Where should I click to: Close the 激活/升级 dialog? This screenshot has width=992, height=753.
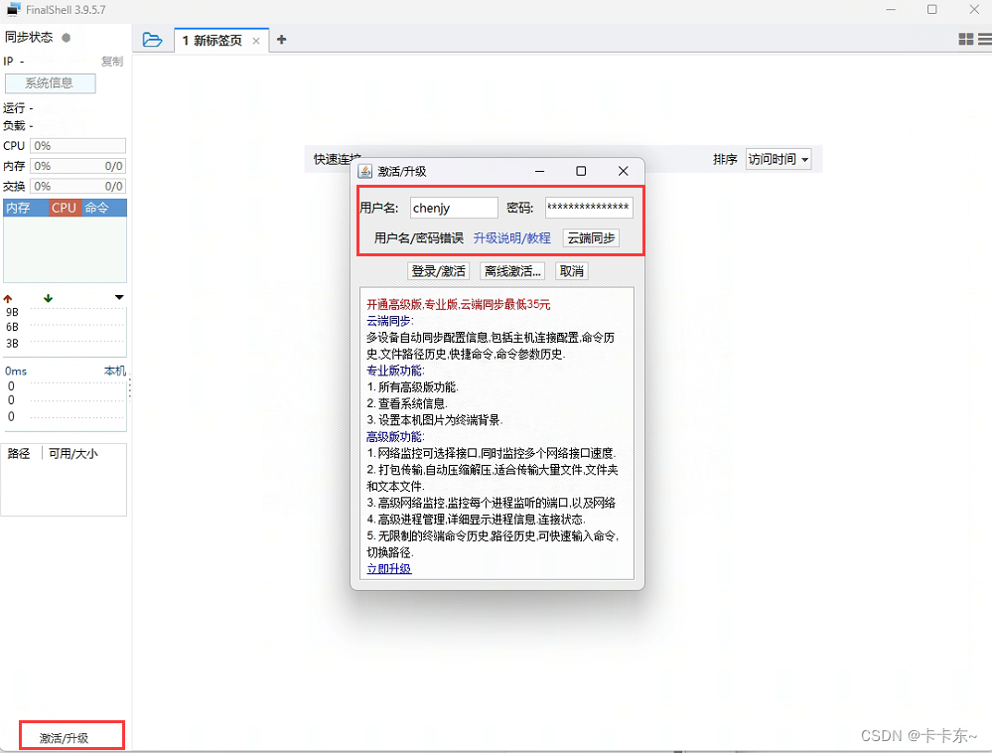click(624, 172)
